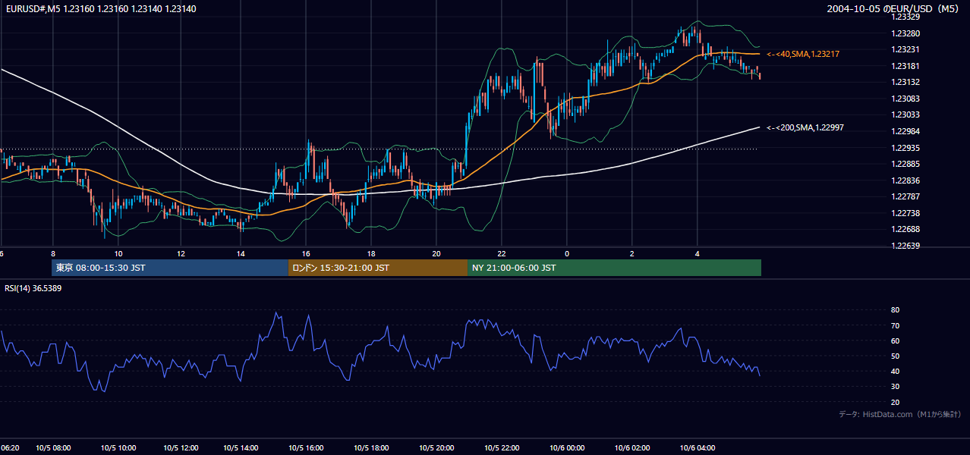This screenshot has height=455, width=970.
Task: Click price axis label 1.22885
Action: click(x=905, y=164)
